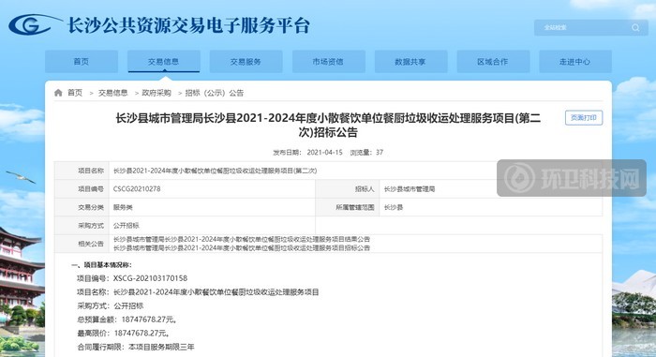Open the 交易信息 navigation tab

[163, 62]
